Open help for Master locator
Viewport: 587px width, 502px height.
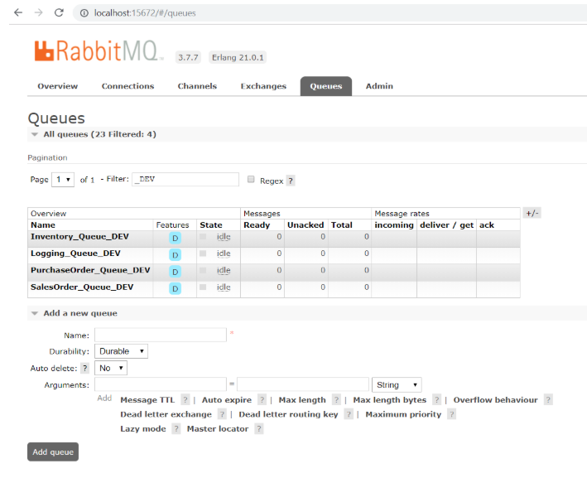click(259, 428)
